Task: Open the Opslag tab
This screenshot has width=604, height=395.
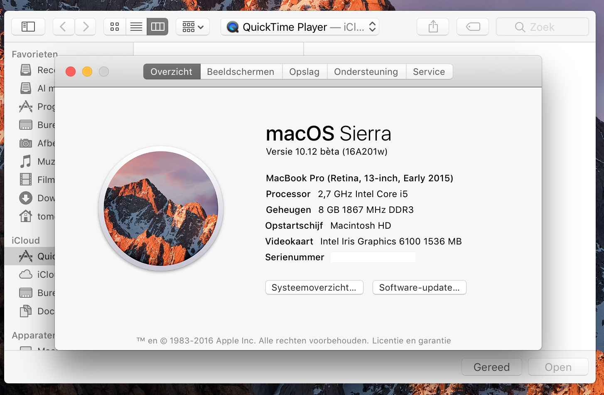Action: tap(304, 72)
